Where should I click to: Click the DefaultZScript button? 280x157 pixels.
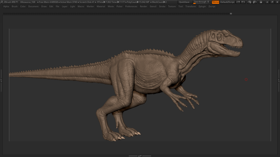click(227, 2)
